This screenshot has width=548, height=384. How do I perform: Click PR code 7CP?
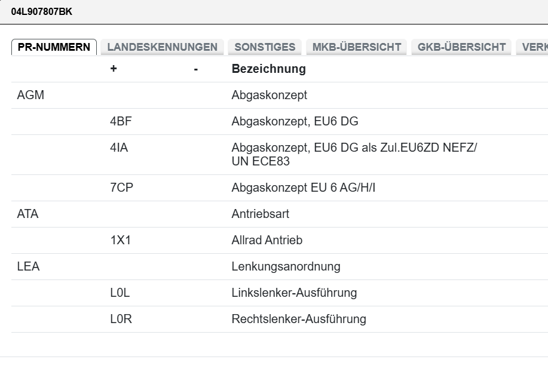121,188
